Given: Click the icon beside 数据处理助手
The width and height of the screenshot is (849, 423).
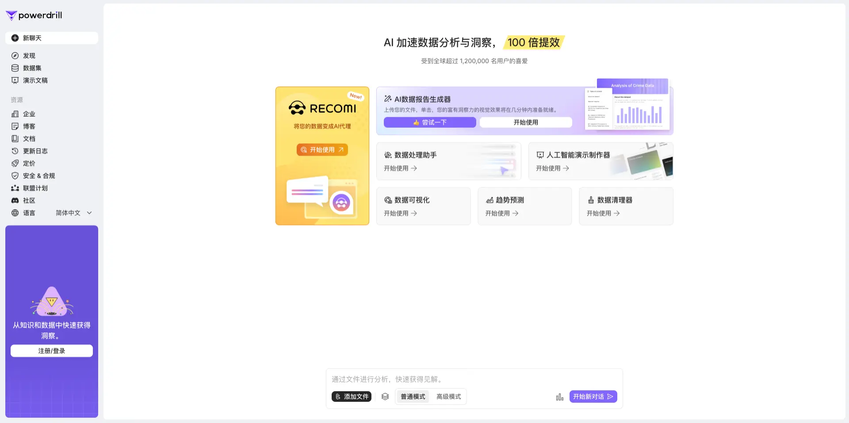Looking at the screenshot, I should [x=388, y=155].
